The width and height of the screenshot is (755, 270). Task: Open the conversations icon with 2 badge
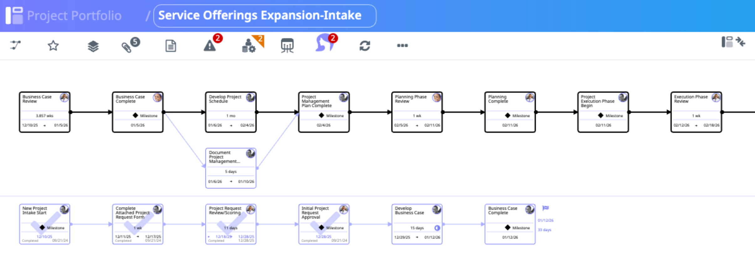pyautogui.click(x=324, y=44)
